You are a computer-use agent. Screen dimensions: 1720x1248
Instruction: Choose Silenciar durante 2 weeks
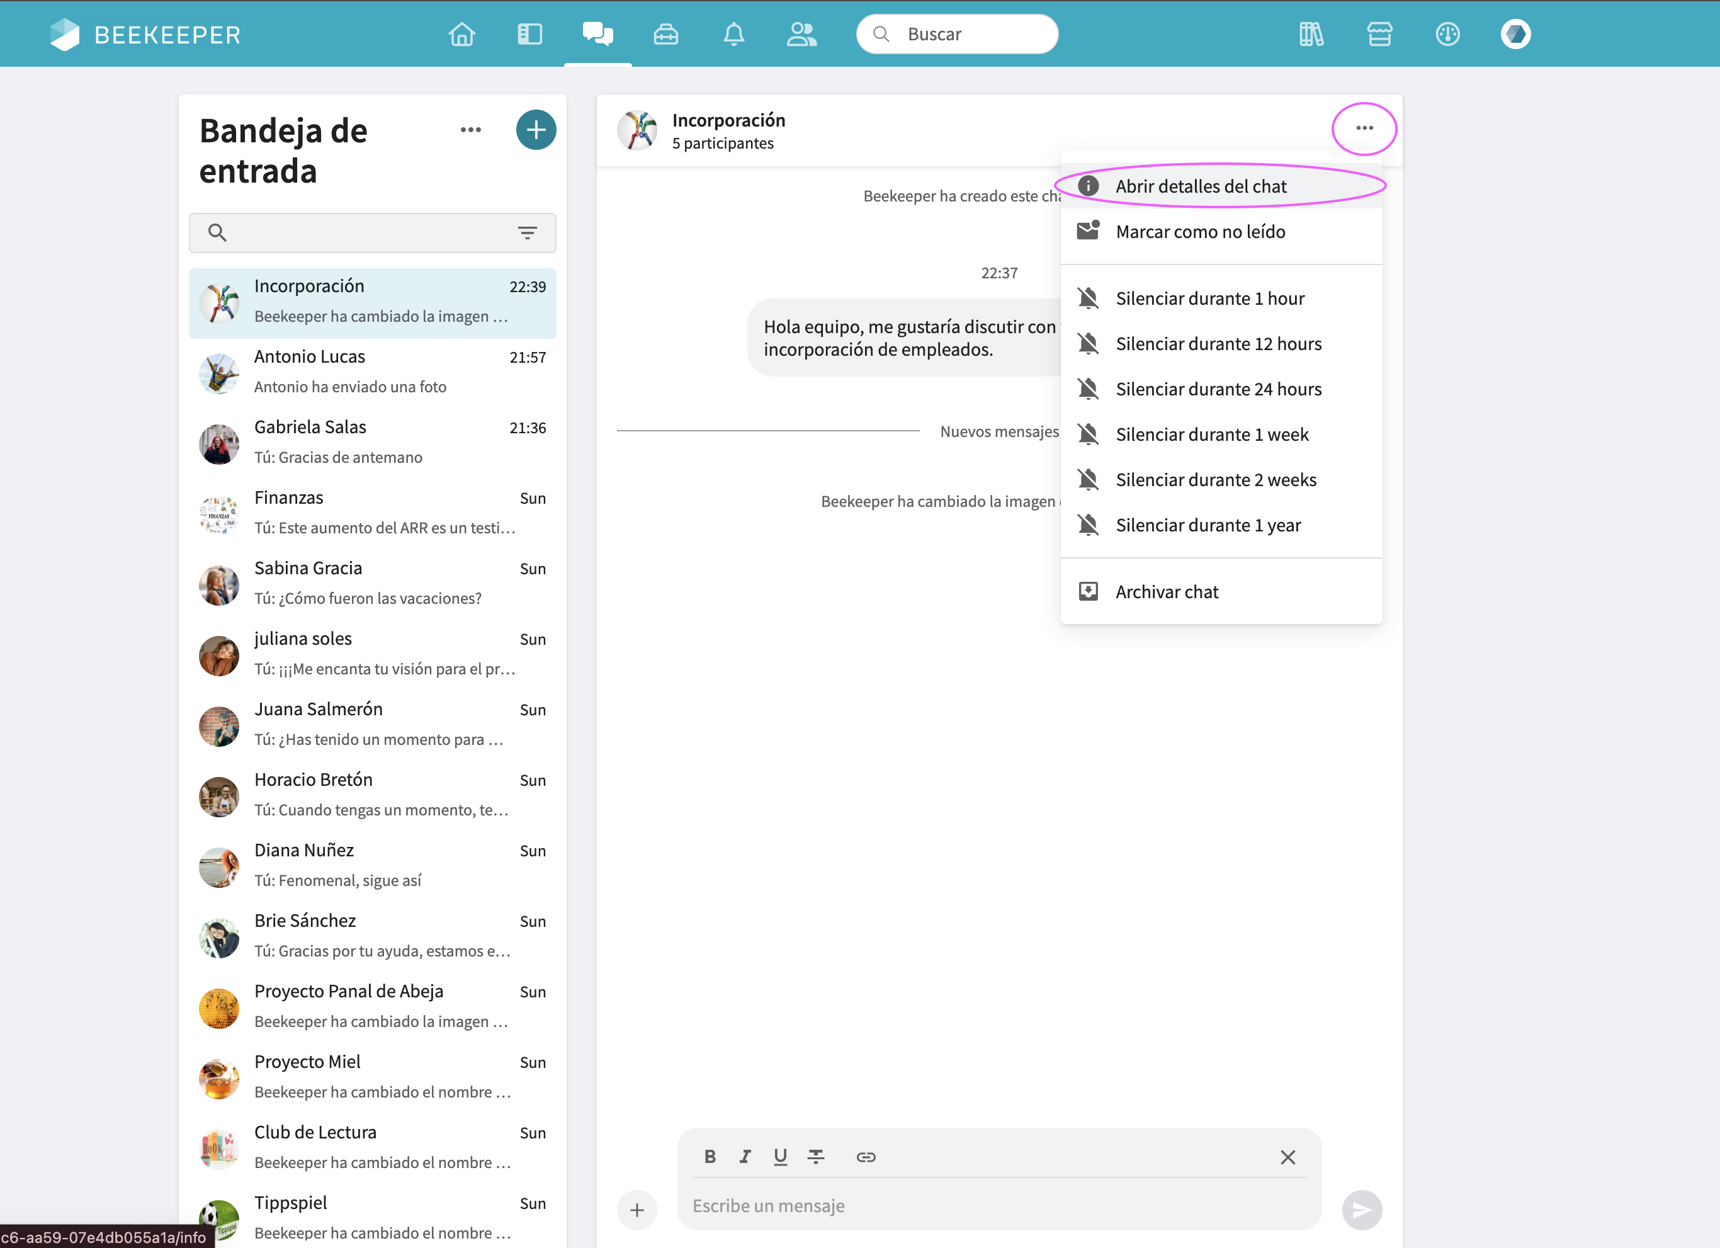coord(1221,479)
